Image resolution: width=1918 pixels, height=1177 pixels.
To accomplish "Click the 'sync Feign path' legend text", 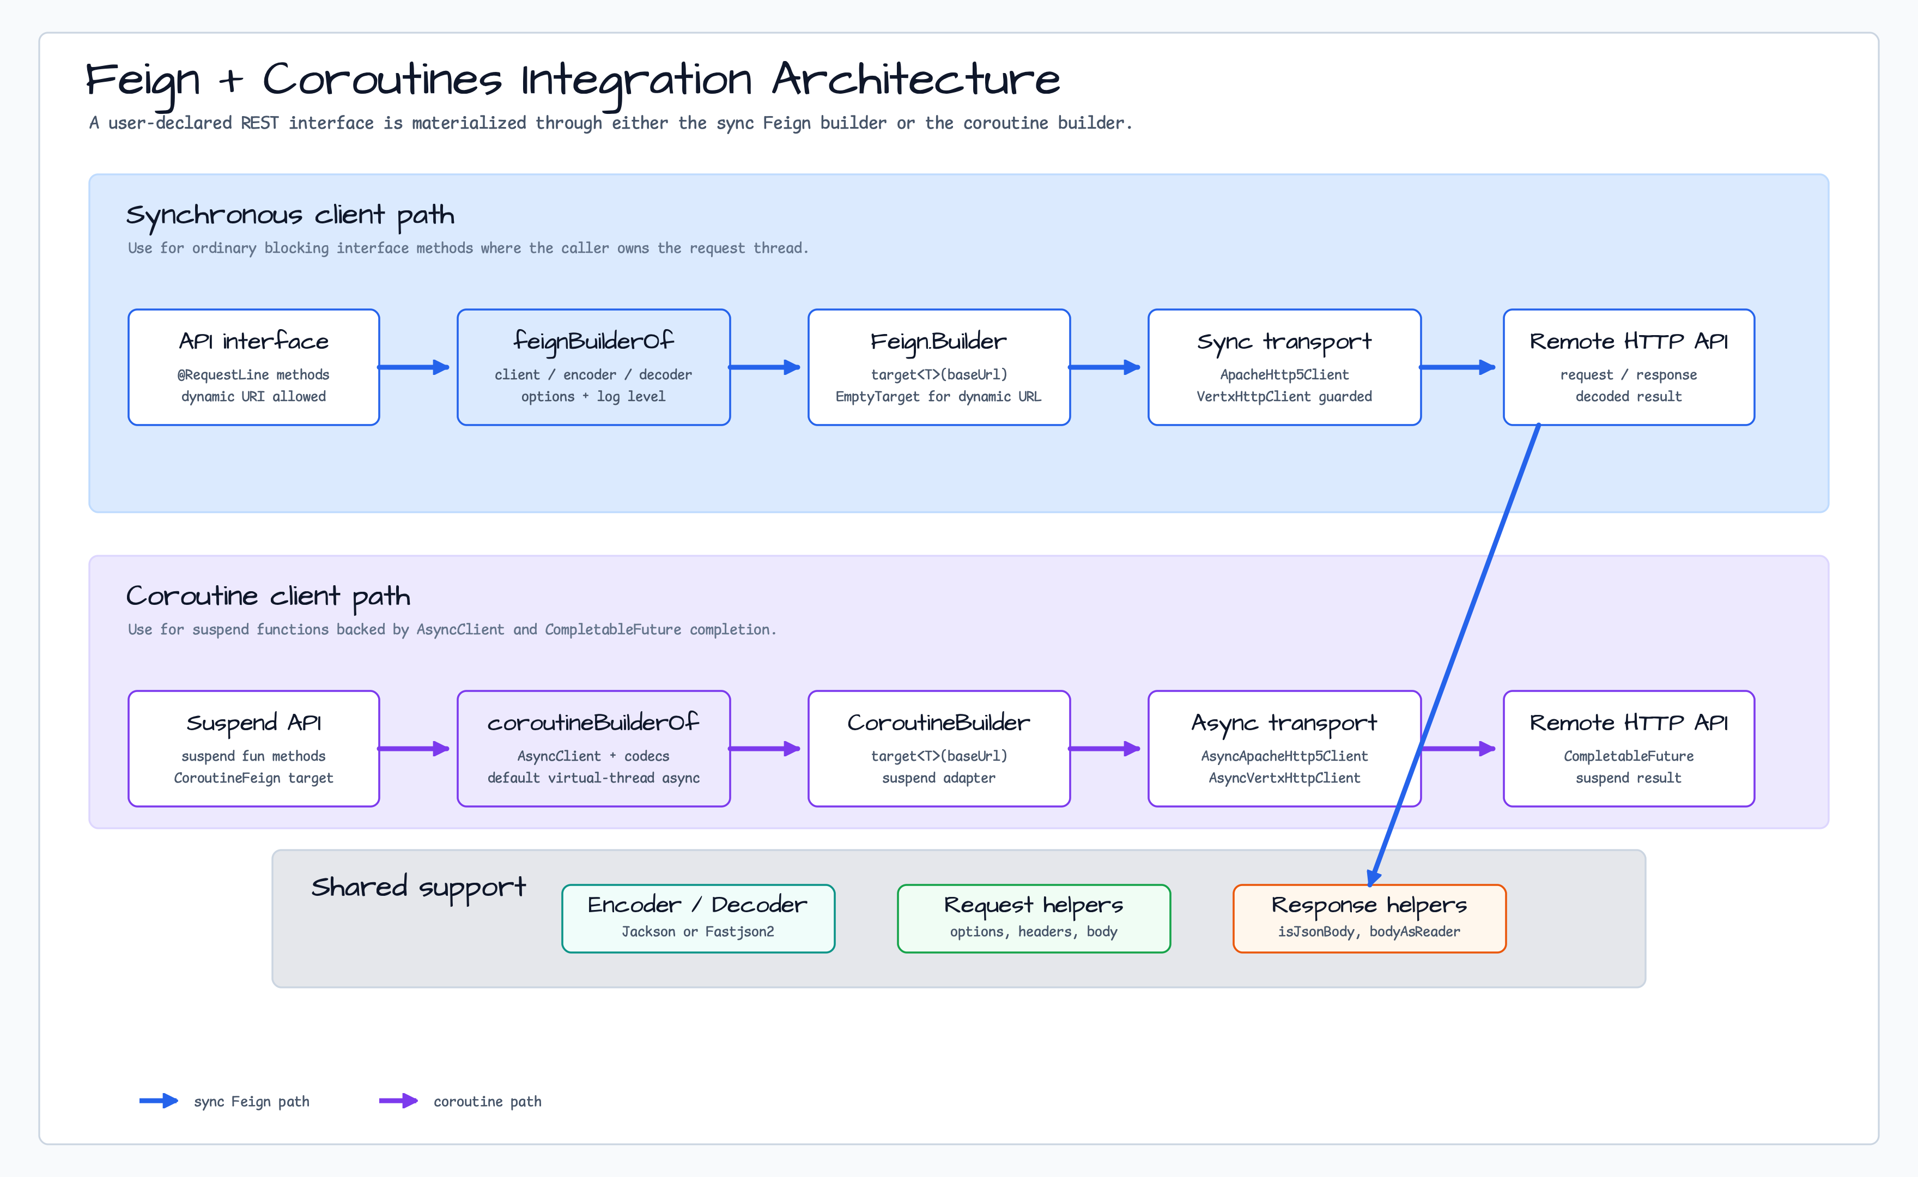I will 251,1101.
